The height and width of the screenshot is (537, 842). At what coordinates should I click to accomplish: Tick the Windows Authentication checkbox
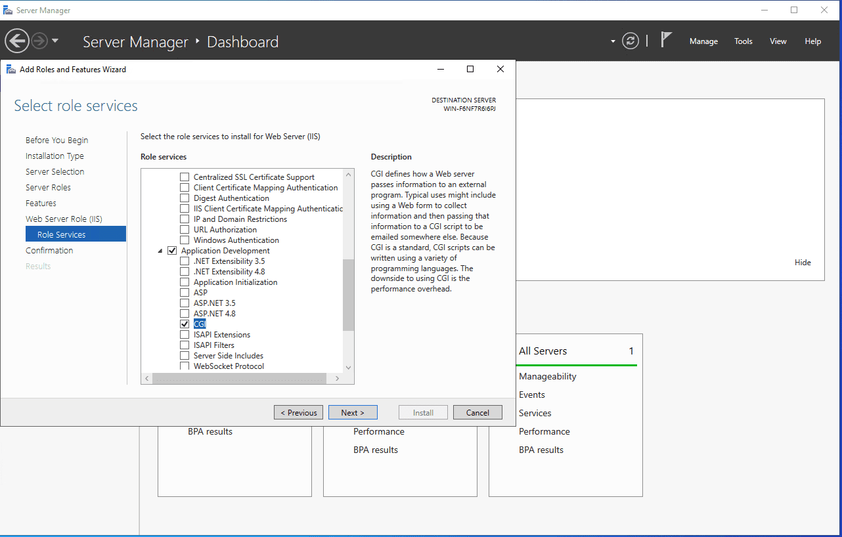tap(185, 240)
